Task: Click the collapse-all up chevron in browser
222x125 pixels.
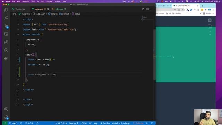Action: click(x=210, y=32)
